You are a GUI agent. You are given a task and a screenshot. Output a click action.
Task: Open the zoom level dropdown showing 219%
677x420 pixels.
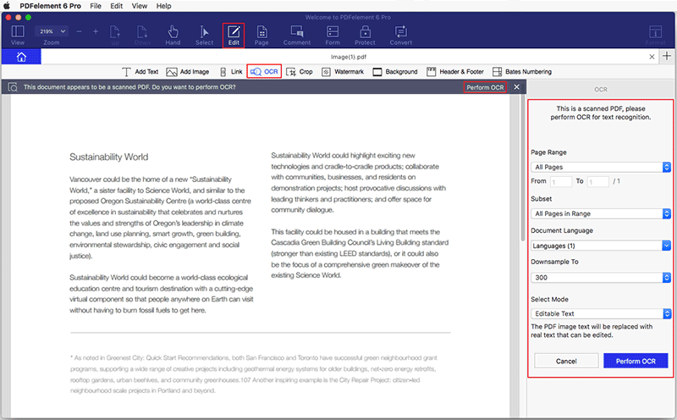click(52, 31)
